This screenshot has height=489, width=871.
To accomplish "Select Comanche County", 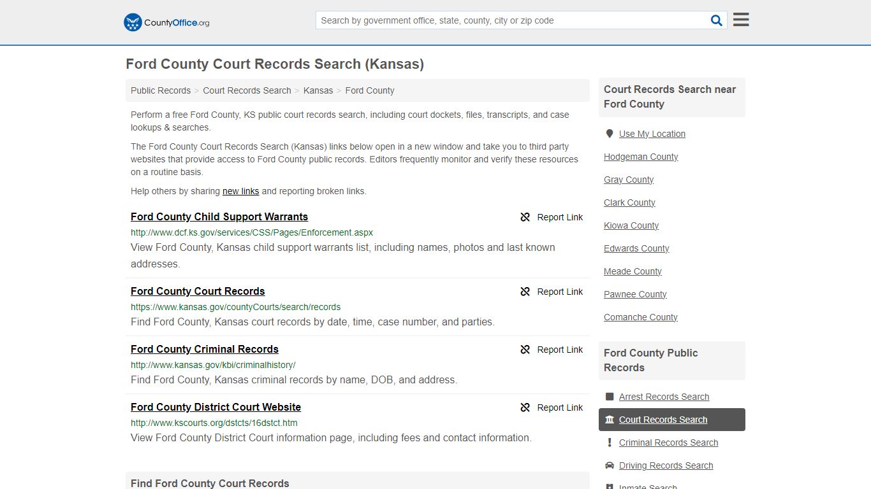I will tap(641, 317).
